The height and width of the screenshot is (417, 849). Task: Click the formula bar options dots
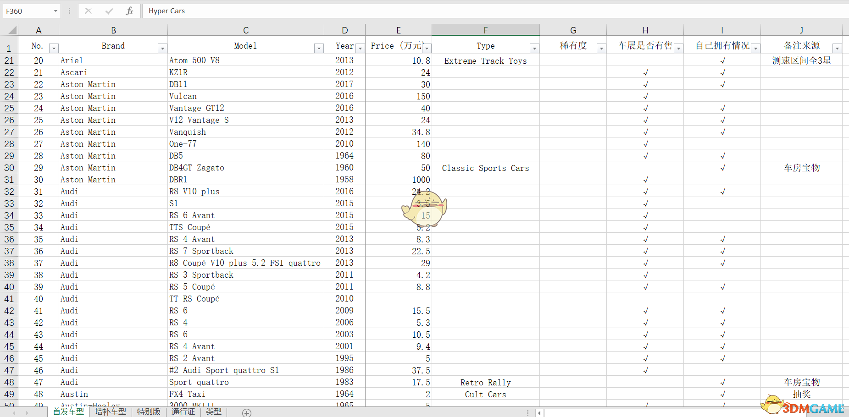pos(69,11)
